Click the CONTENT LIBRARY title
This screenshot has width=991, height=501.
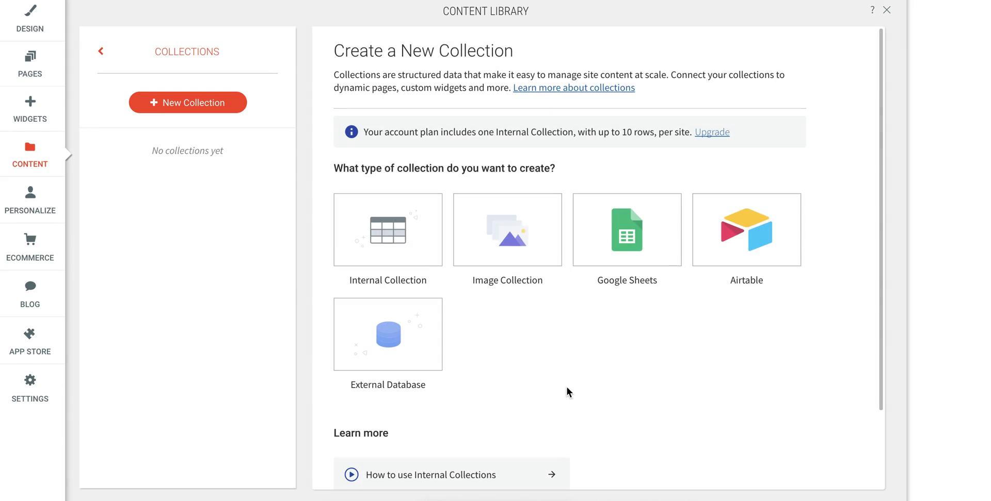coord(486,11)
